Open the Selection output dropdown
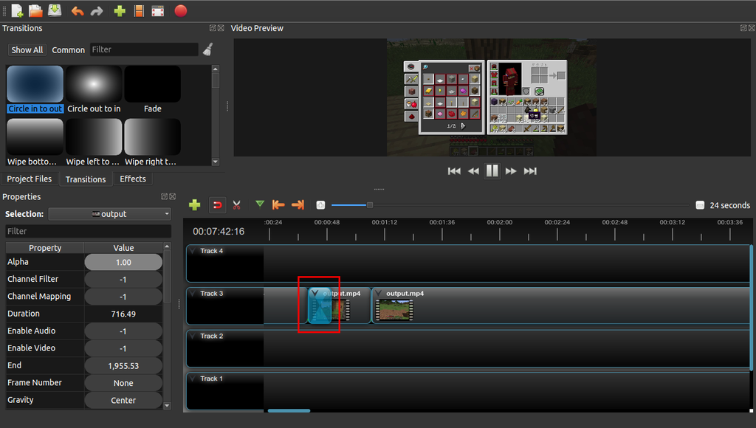 [x=110, y=214]
